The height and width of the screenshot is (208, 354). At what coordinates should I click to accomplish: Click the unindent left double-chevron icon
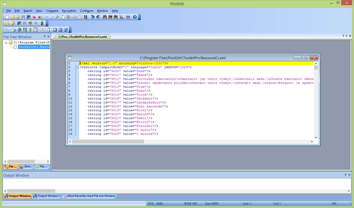pyautogui.click(x=98, y=17)
